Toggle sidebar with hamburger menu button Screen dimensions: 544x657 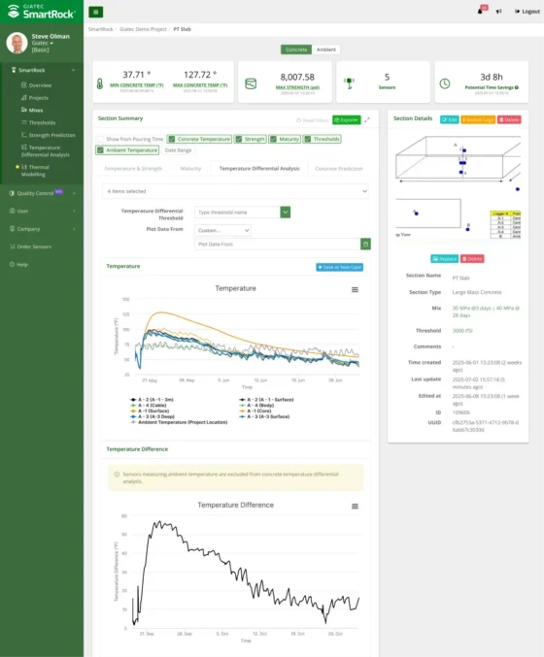[95, 13]
